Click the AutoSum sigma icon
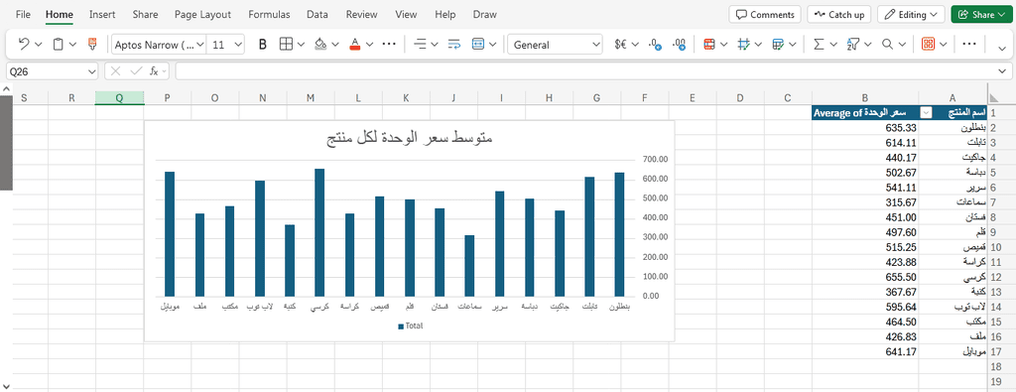Image resolution: width=1016 pixels, height=392 pixels. (x=819, y=44)
